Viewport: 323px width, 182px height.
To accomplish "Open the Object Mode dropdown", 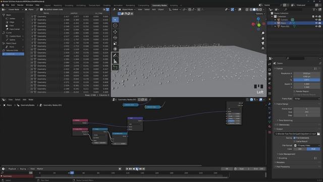I will pyautogui.click(x=127, y=10).
